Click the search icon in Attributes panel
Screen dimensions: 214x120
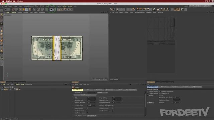coord(138,84)
